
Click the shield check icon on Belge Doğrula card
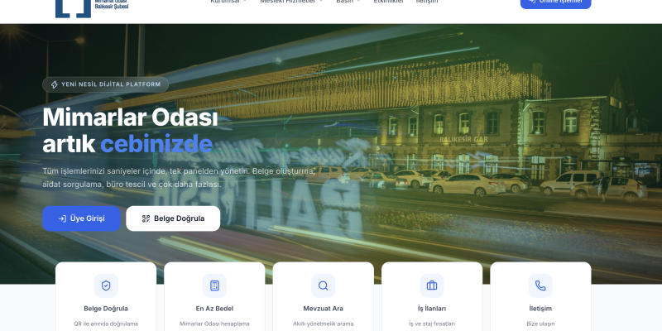pos(106,285)
